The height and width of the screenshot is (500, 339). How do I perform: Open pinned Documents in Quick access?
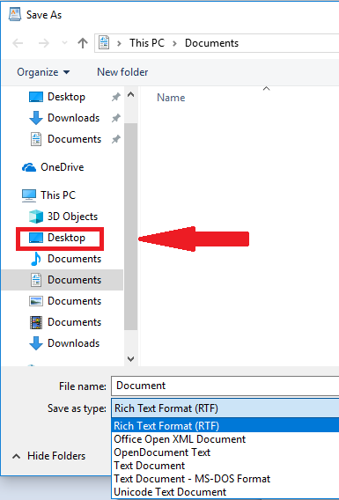tap(74, 139)
